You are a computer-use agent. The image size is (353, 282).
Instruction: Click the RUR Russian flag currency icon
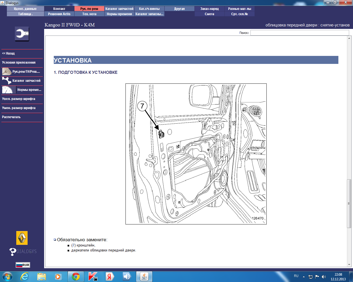pos(23,265)
